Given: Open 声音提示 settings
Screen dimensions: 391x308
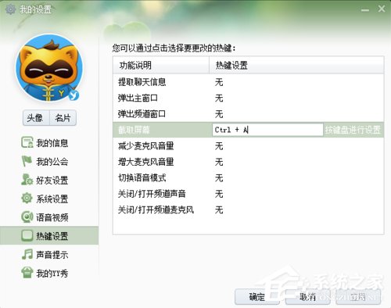Looking at the screenshot, I should point(49,254).
